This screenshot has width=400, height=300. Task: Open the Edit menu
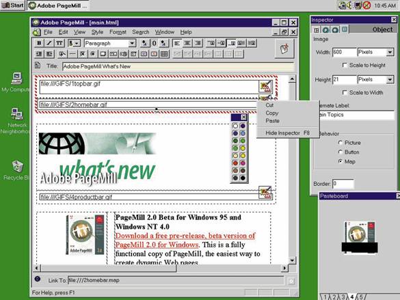pos(63,32)
